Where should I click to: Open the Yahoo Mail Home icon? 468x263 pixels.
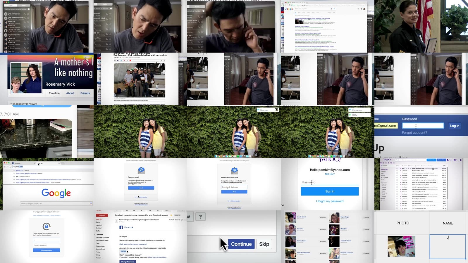(448, 160)
